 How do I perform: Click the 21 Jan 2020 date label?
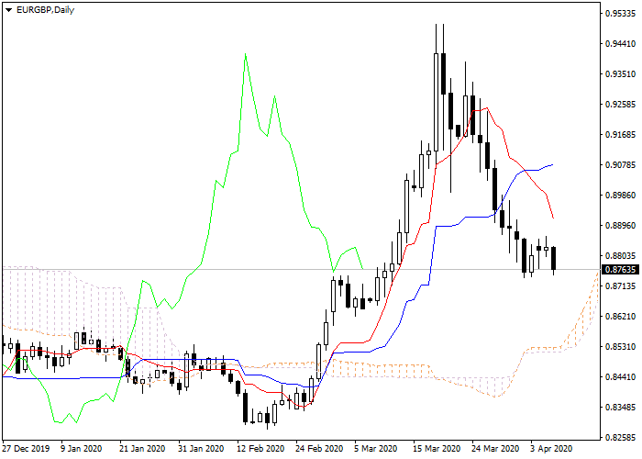click(x=142, y=449)
